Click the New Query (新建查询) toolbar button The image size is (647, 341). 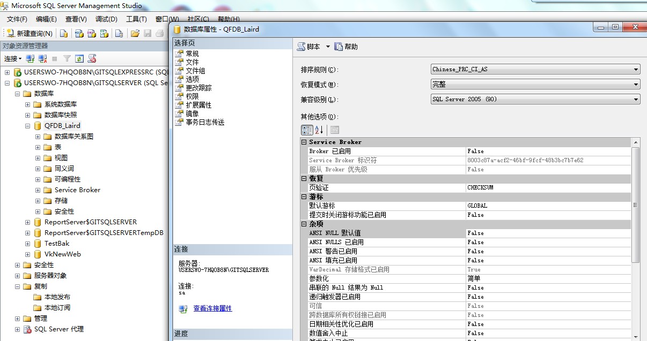(x=30, y=33)
